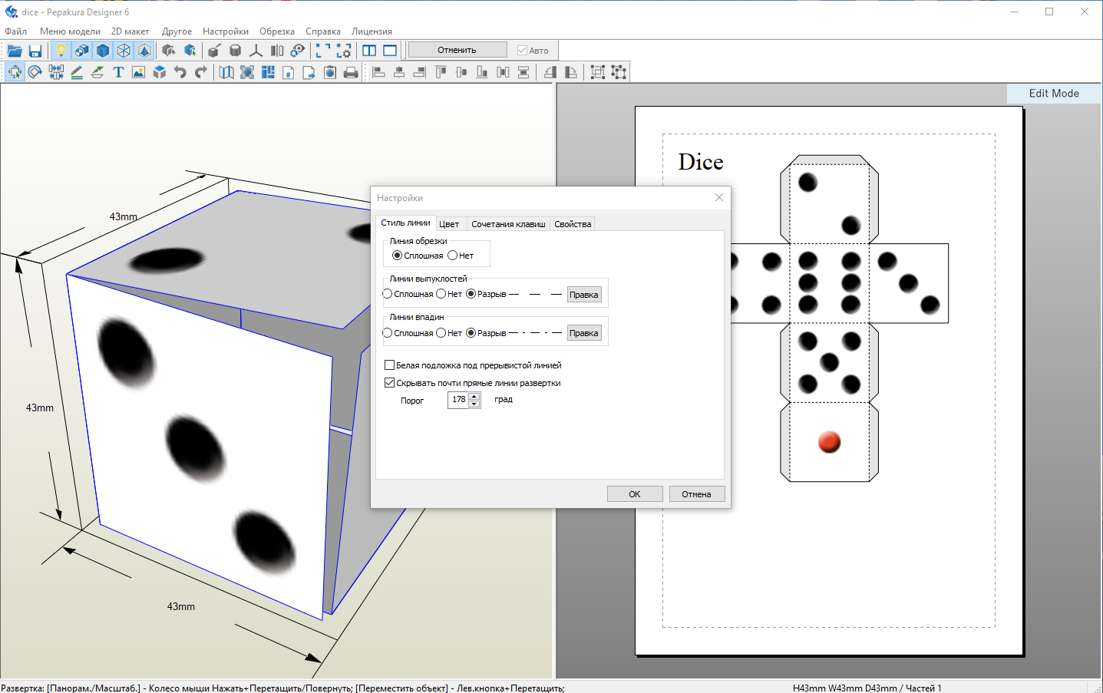
Task: Toggle the light bulb lighting icon
Action: click(61, 51)
